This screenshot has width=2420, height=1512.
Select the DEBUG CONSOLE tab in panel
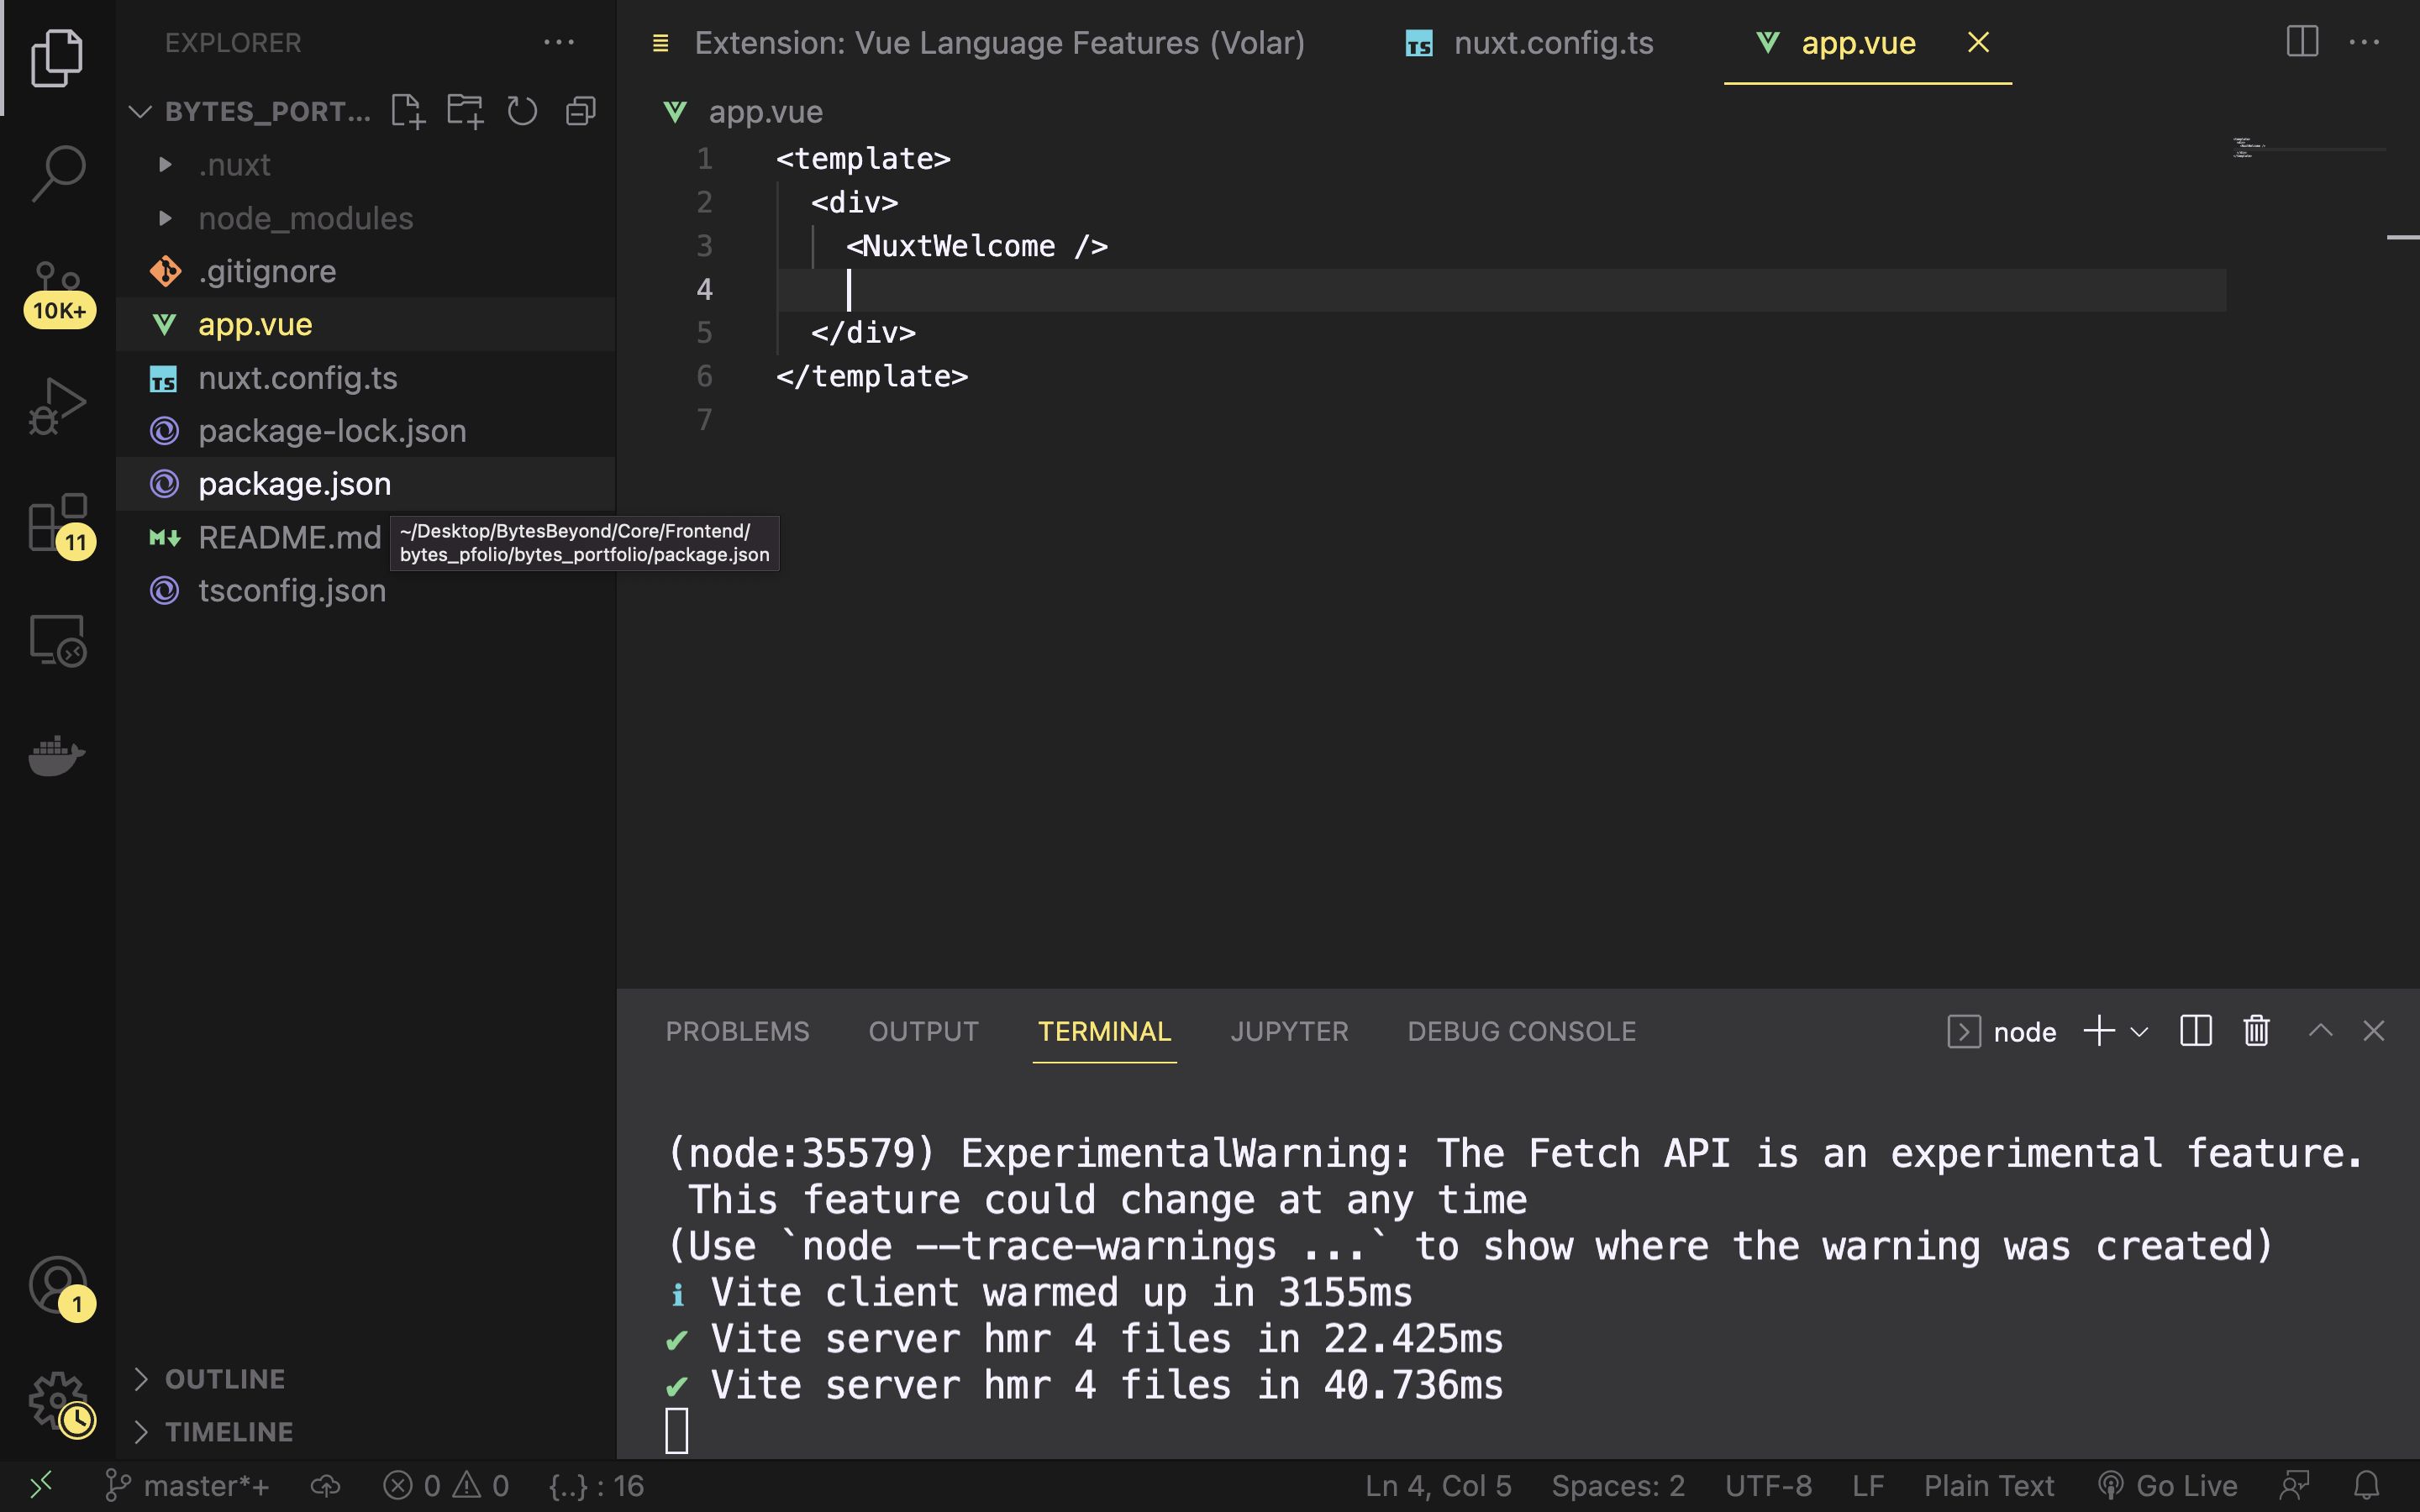click(x=1521, y=1032)
